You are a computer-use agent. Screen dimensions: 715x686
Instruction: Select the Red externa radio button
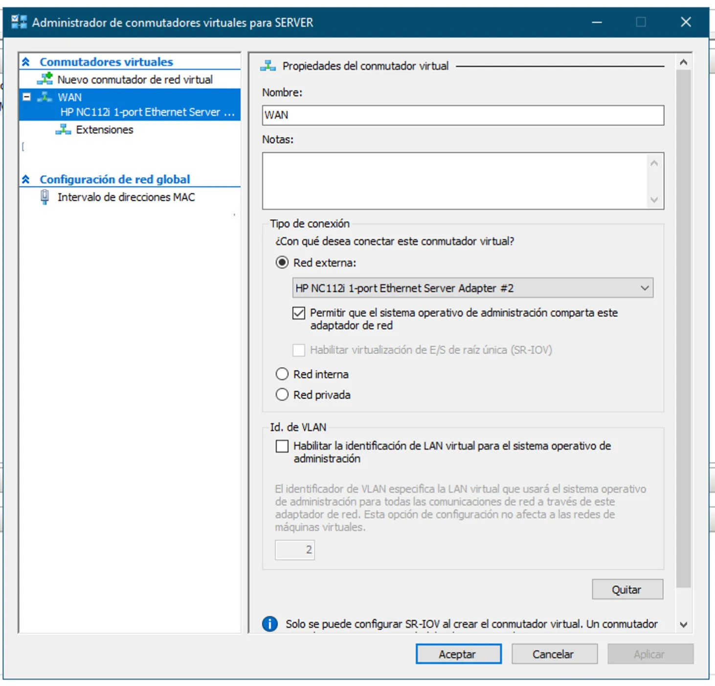282,263
